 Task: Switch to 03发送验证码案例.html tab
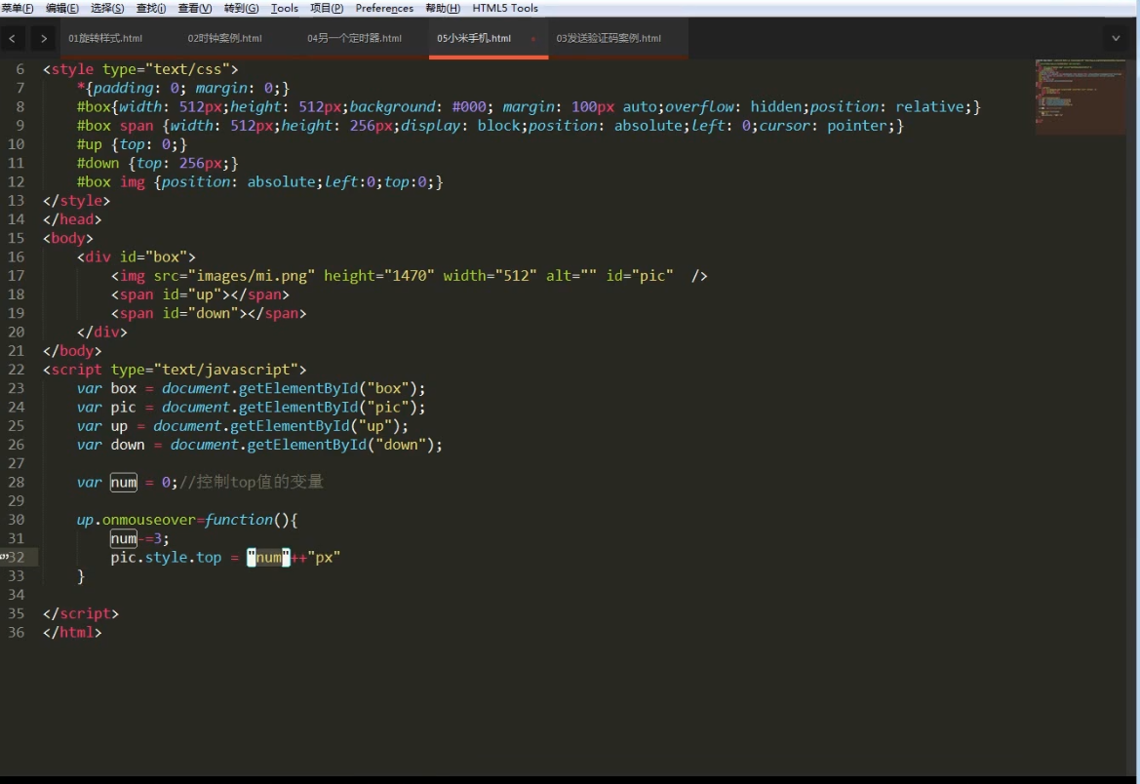pos(609,39)
